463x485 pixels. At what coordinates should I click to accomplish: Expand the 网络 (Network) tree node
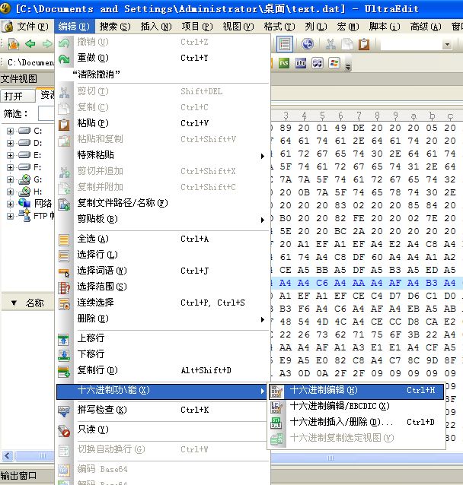tap(10, 204)
